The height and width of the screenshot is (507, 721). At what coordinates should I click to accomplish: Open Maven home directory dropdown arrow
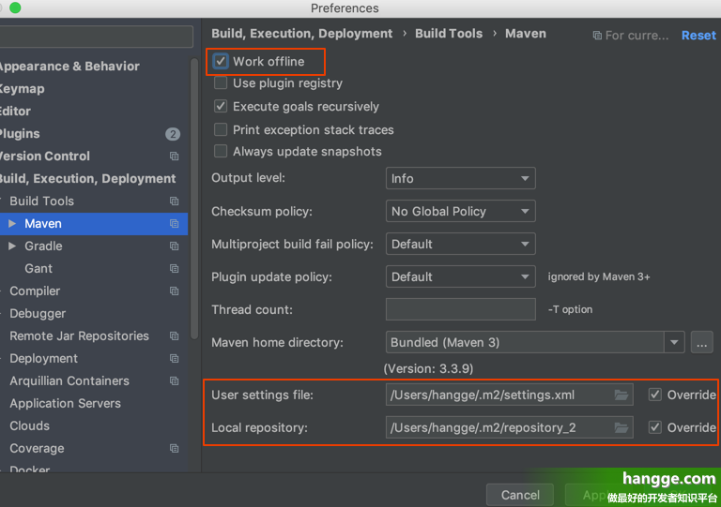coord(674,342)
